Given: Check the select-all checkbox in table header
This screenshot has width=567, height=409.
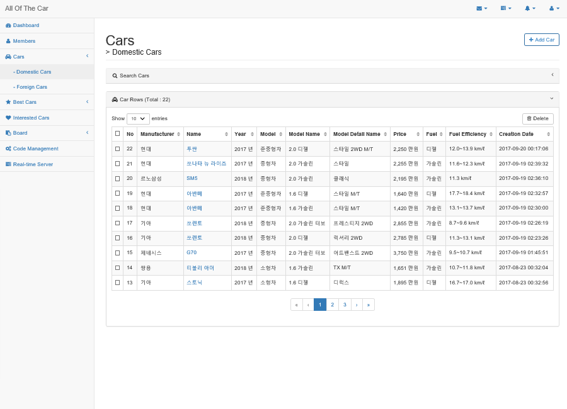Looking at the screenshot, I should click(117, 133).
